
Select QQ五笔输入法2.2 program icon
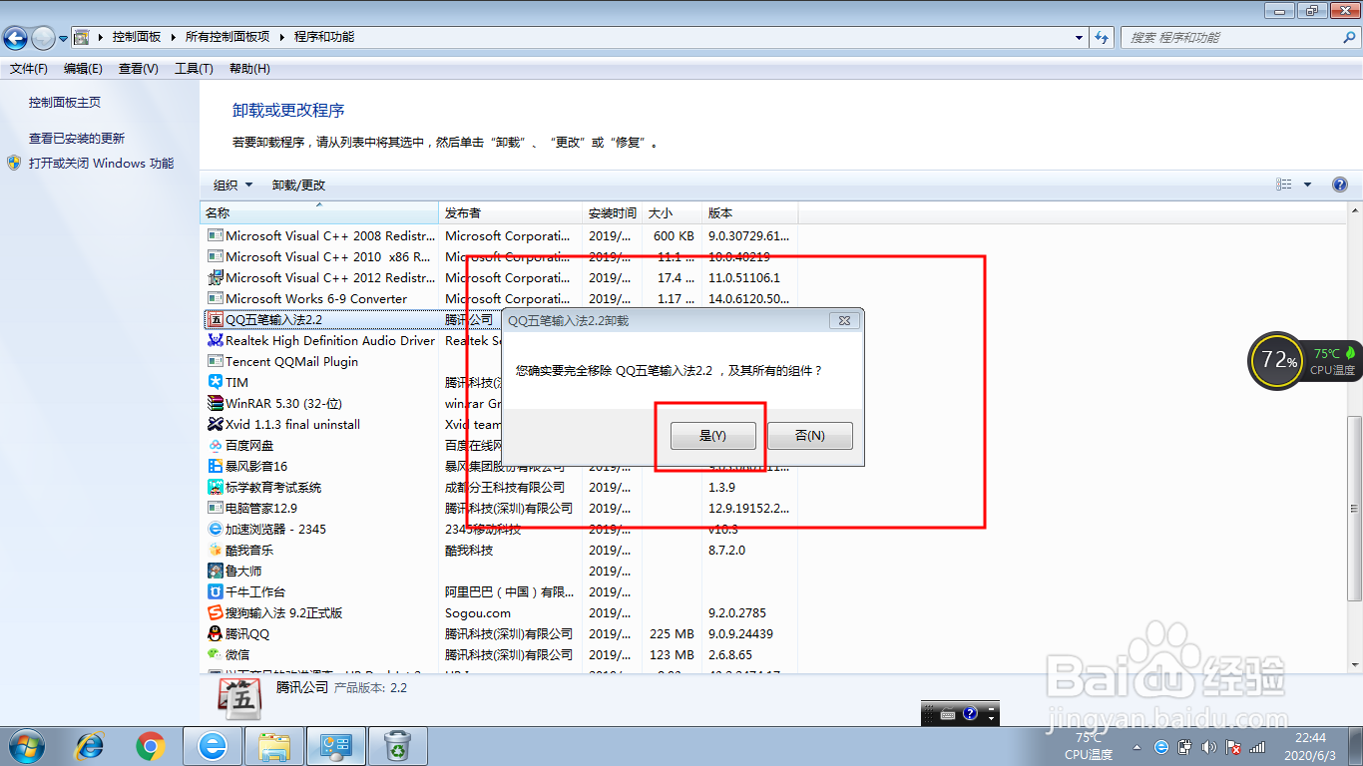[x=216, y=320]
